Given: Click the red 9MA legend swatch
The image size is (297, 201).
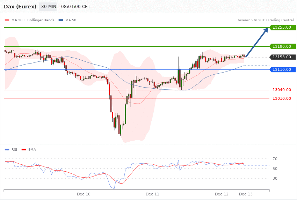Looking at the screenshot, I should (24, 150).
